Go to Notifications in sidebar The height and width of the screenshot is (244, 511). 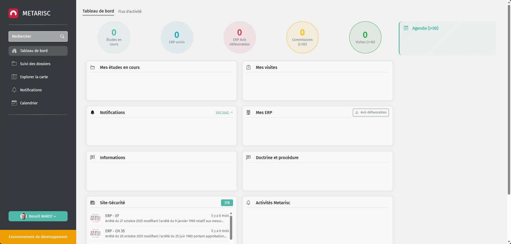38,90
